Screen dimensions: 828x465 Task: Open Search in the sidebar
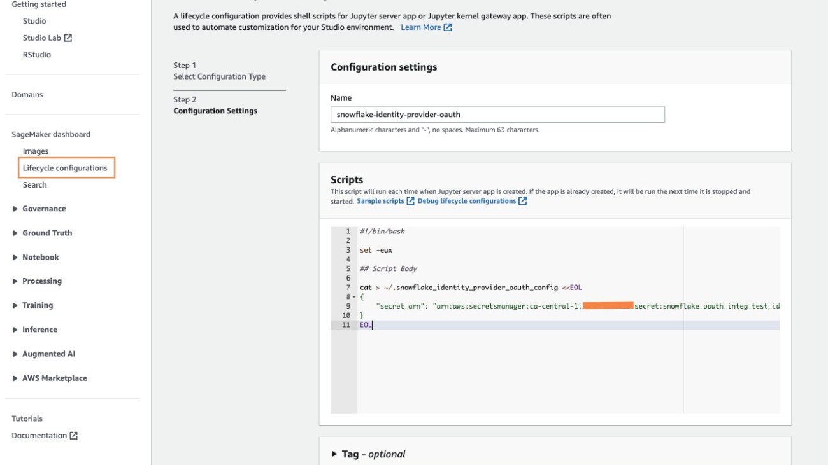click(x=34, y=185)
